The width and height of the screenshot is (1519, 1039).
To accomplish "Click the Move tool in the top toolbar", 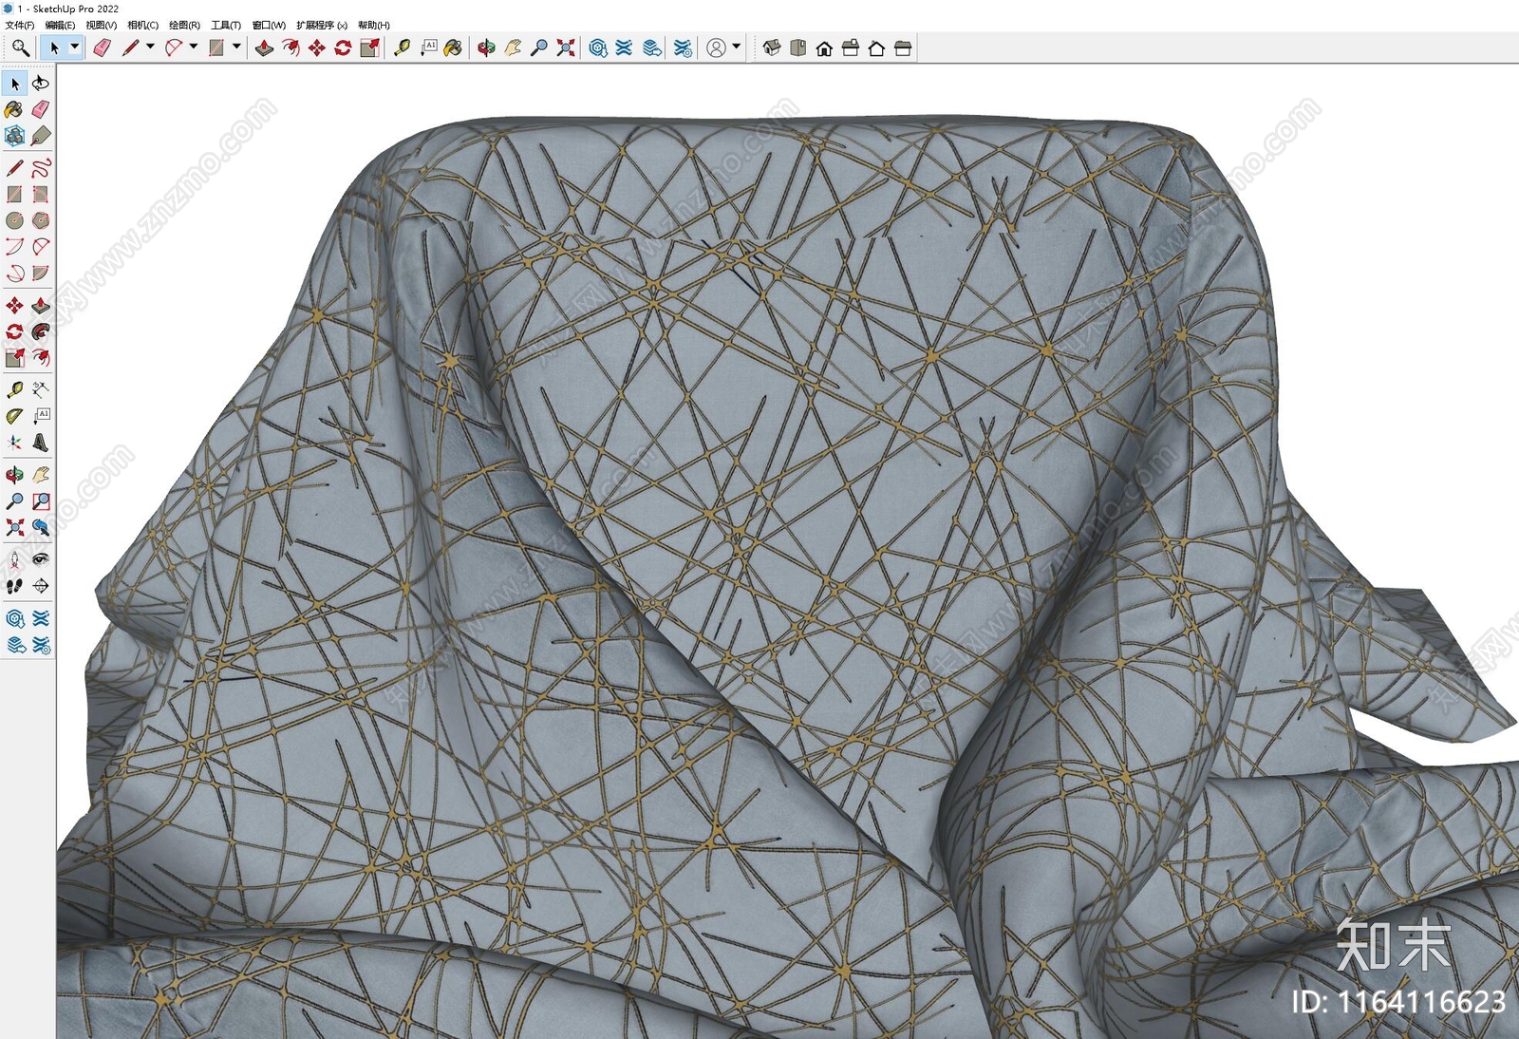I will [317, 47].
